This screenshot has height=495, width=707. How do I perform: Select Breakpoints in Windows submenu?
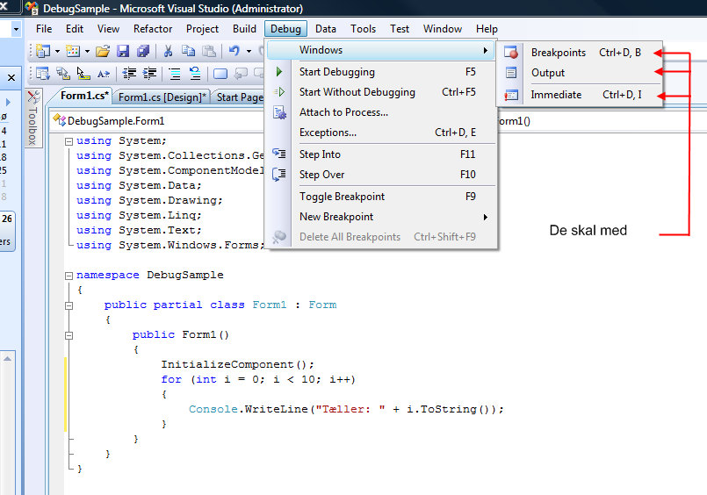(x=580, y=53)
